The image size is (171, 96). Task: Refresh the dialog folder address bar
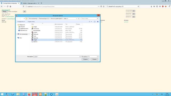pyautogui.click(x=79, y=18)
